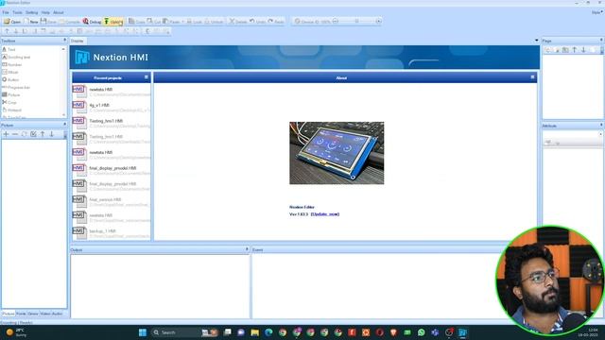
Task: Open a project with the Open button
Action: pos(12,22)
